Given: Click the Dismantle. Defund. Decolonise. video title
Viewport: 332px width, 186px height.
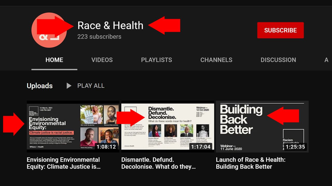Looking at the screenshot, I should click(x=158, y=163).
